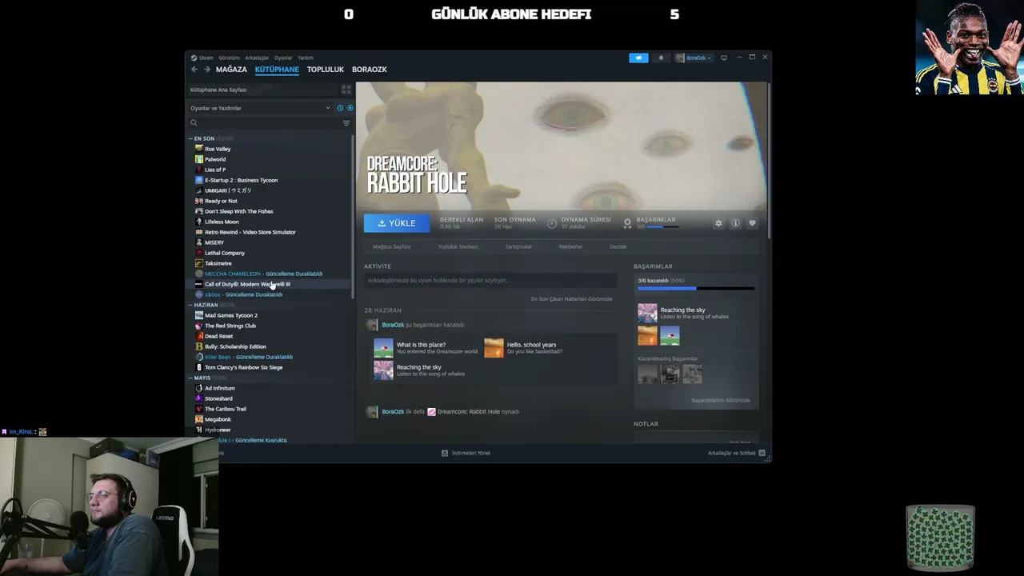Click the Megabonk game icon
Screen dimensions: 1024x576
(199, 419)
